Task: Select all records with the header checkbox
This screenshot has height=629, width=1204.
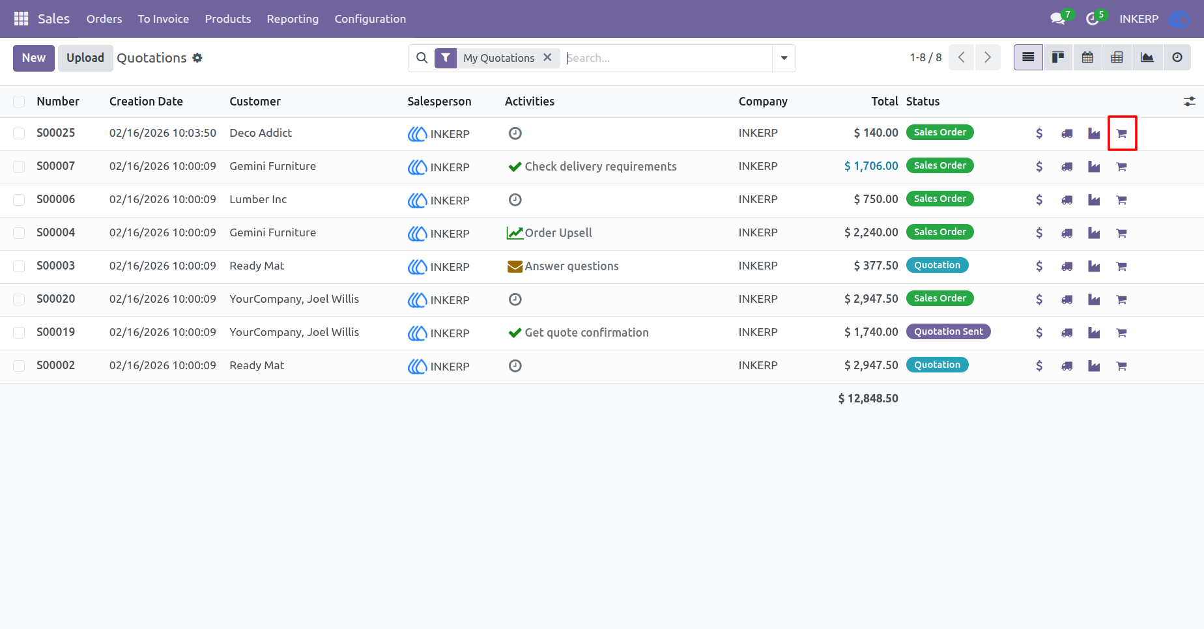Action: (19, 102)
